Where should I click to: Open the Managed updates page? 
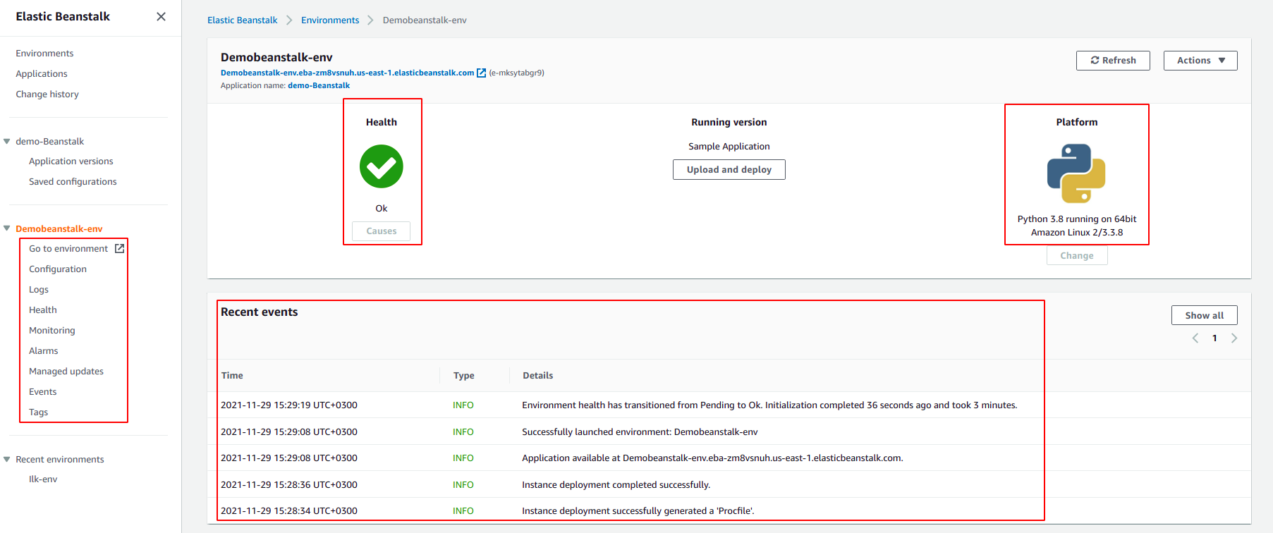(66, 372)
